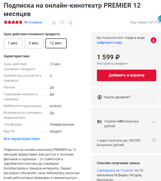Viewport: 161px width, 181px height.
Task: Select the 12 мес. subscription option
Action: [x=56, y=43]
